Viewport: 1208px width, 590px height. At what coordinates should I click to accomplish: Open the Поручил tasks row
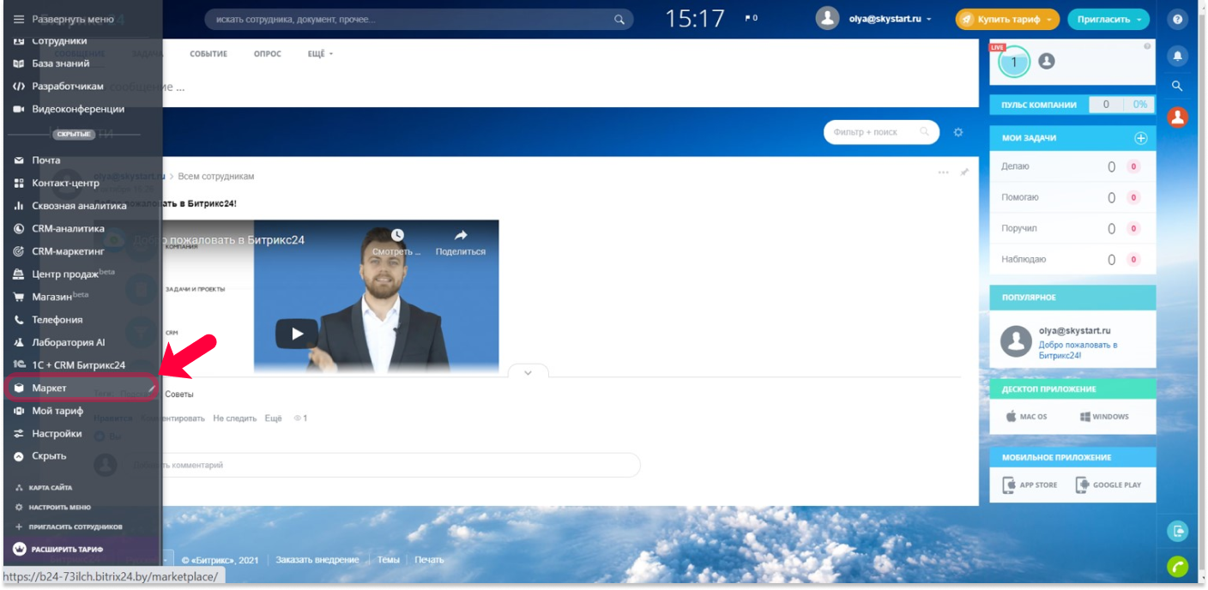[x=1072, y=228]
